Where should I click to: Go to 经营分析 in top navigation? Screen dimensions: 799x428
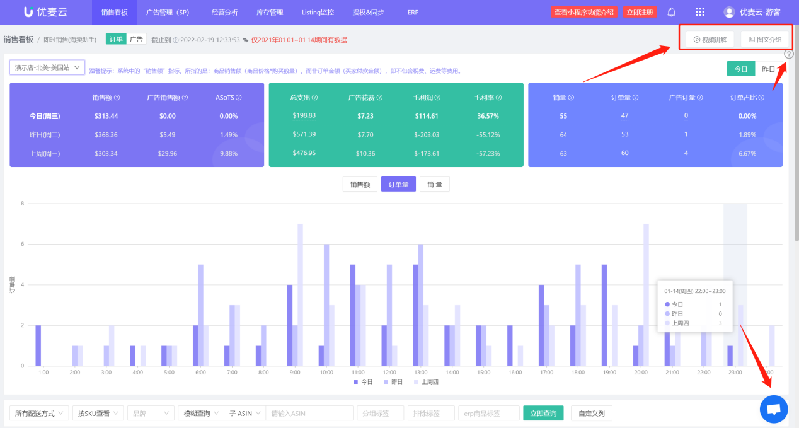click(223, 12)
